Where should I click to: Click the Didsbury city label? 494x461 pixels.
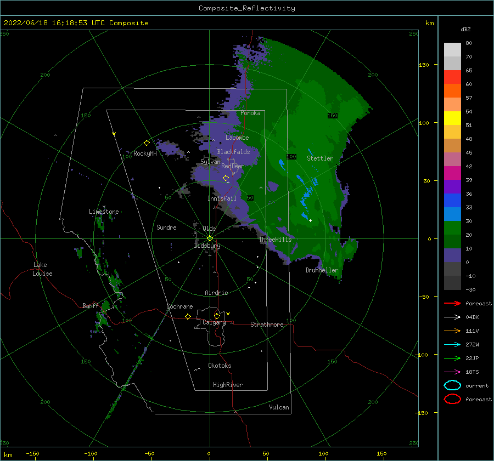tap(207, 246)
